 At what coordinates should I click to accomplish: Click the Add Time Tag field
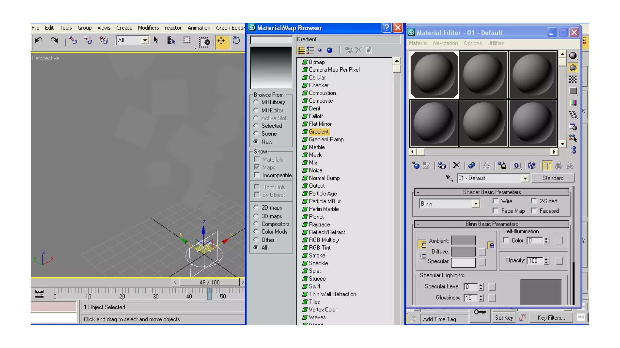444,319
